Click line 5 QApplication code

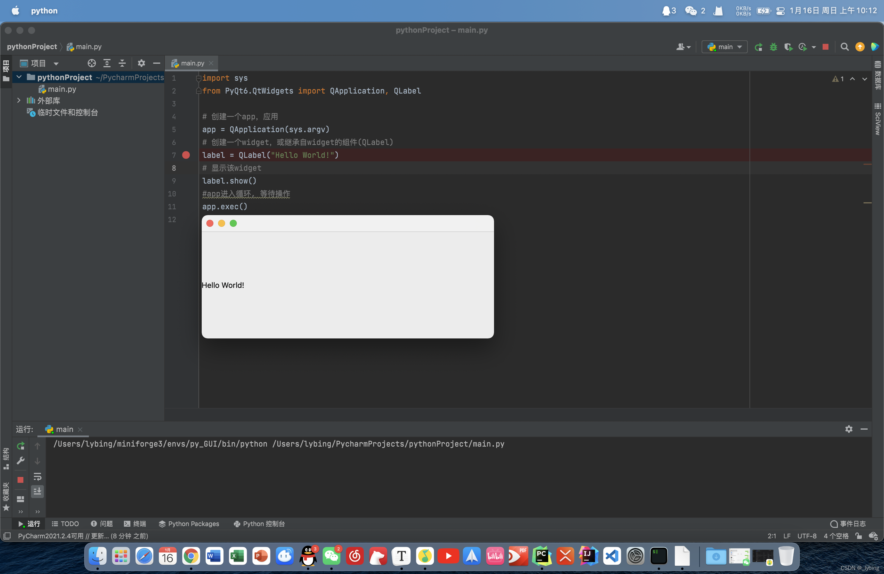(265, 129)
